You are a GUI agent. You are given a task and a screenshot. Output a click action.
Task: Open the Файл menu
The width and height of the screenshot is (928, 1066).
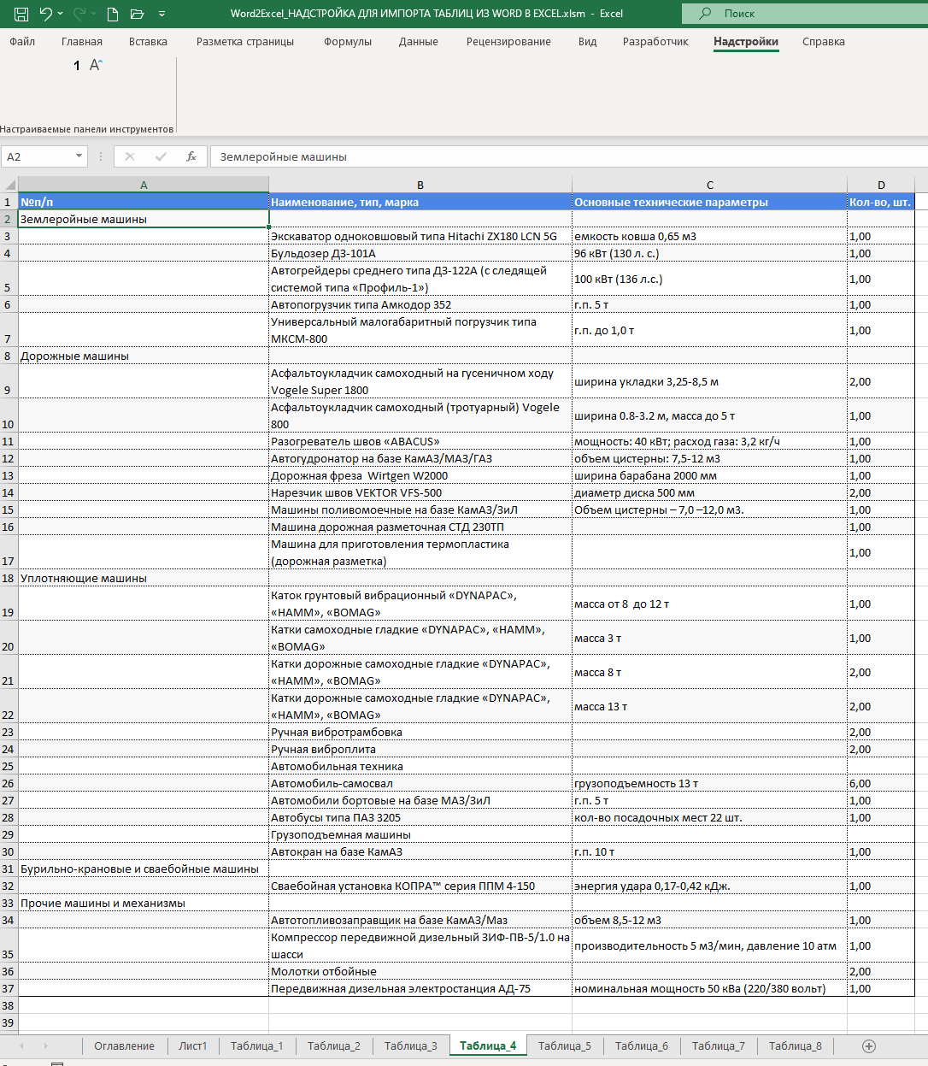(x=22, y=42)
